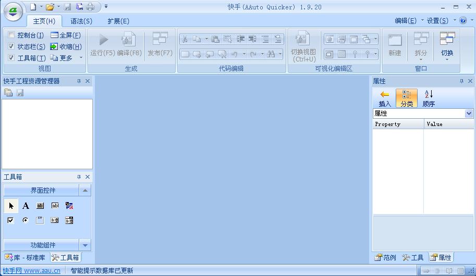
Task: Click the save all icon in quick access bar
Action: [79, 7]
